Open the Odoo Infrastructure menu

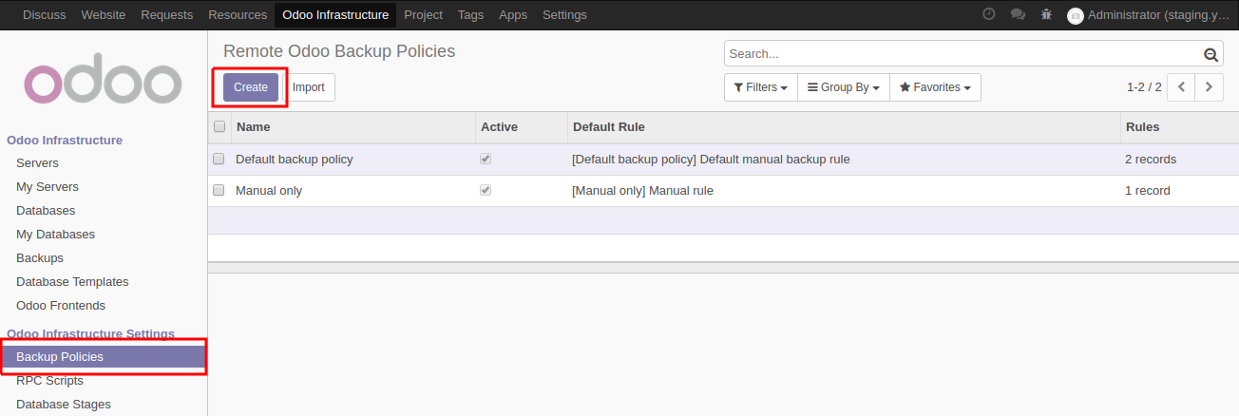click(335, 14)
